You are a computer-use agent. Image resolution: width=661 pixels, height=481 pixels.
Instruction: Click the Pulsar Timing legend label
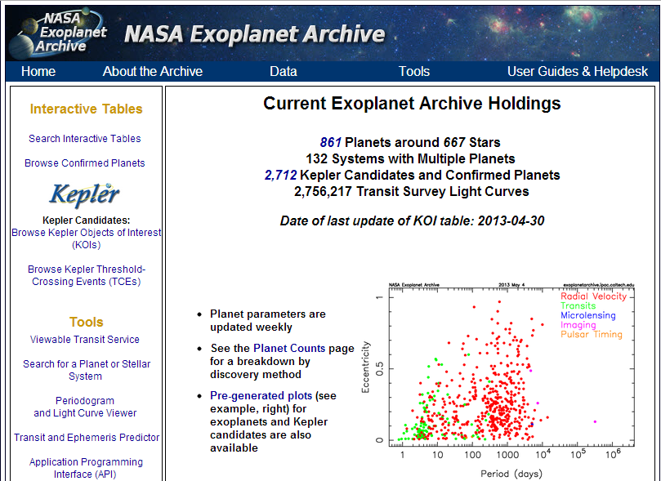591,335
